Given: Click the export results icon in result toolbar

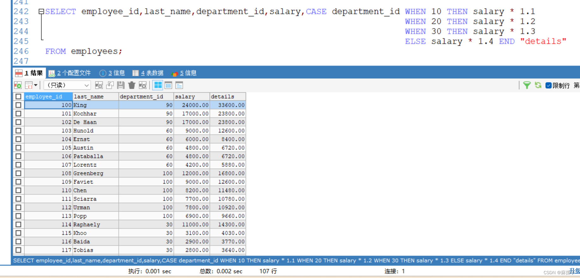Looking at the screenshot, I should (x=18, y=85).
